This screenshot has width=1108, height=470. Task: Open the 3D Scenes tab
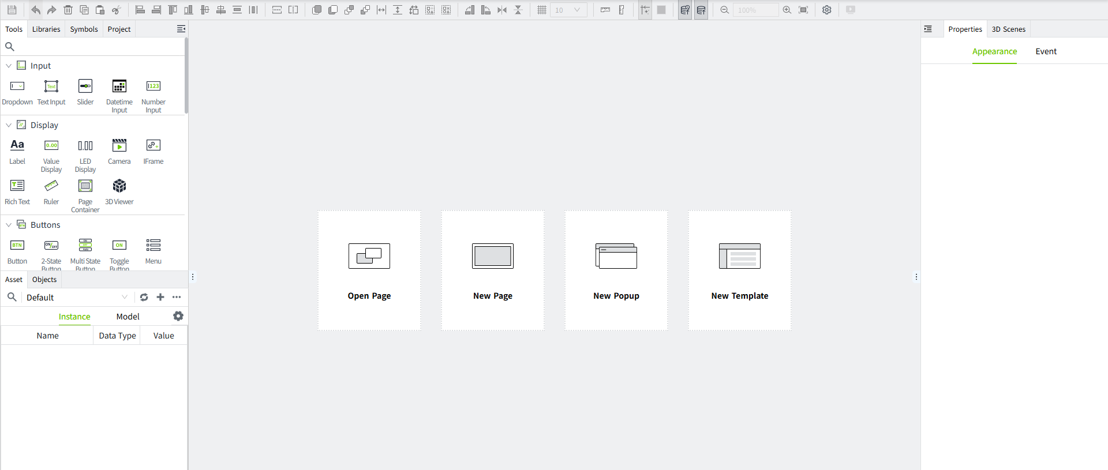(x=1008, y=29)
